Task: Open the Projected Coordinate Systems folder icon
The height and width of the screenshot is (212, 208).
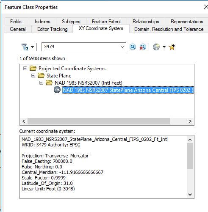Action: [x=33, y=69]
